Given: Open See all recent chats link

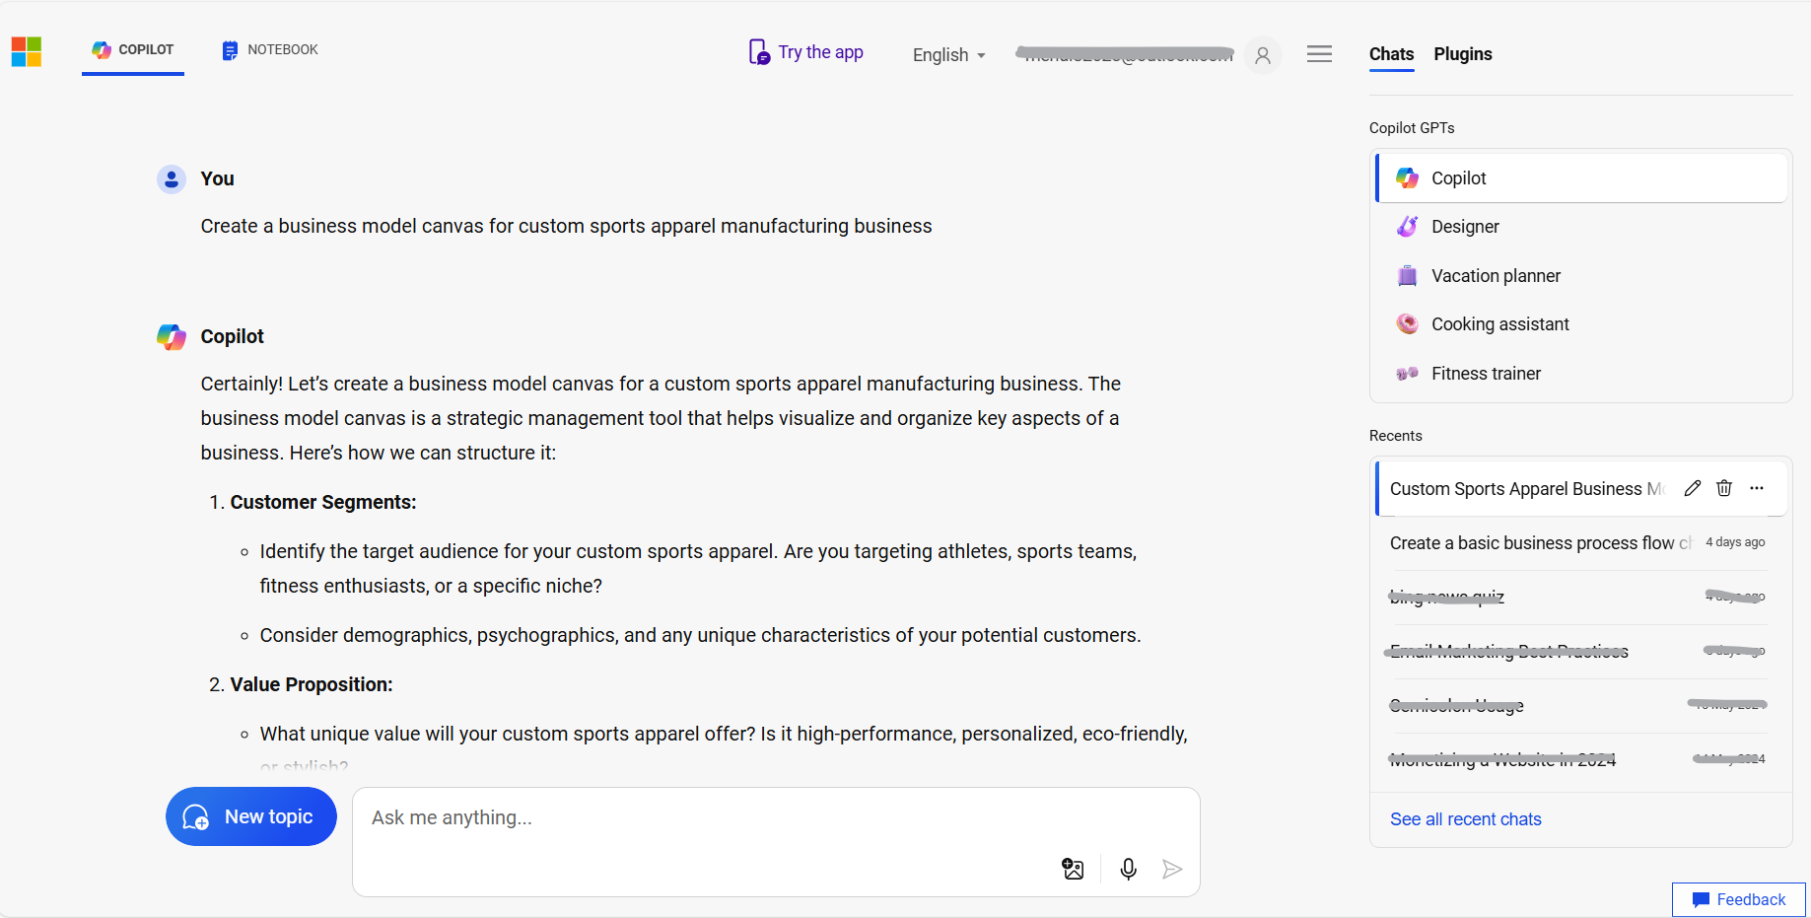Looking at the screenshot, I should tap(1465, 819).
